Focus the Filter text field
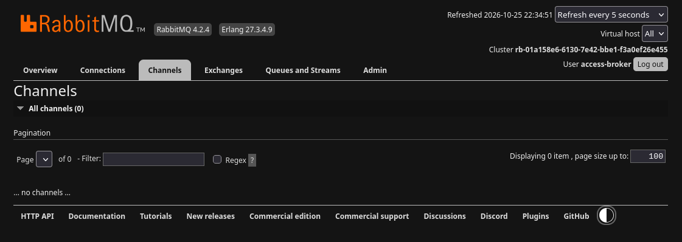Viewport: 682px width, 242px height. point(153,159)
